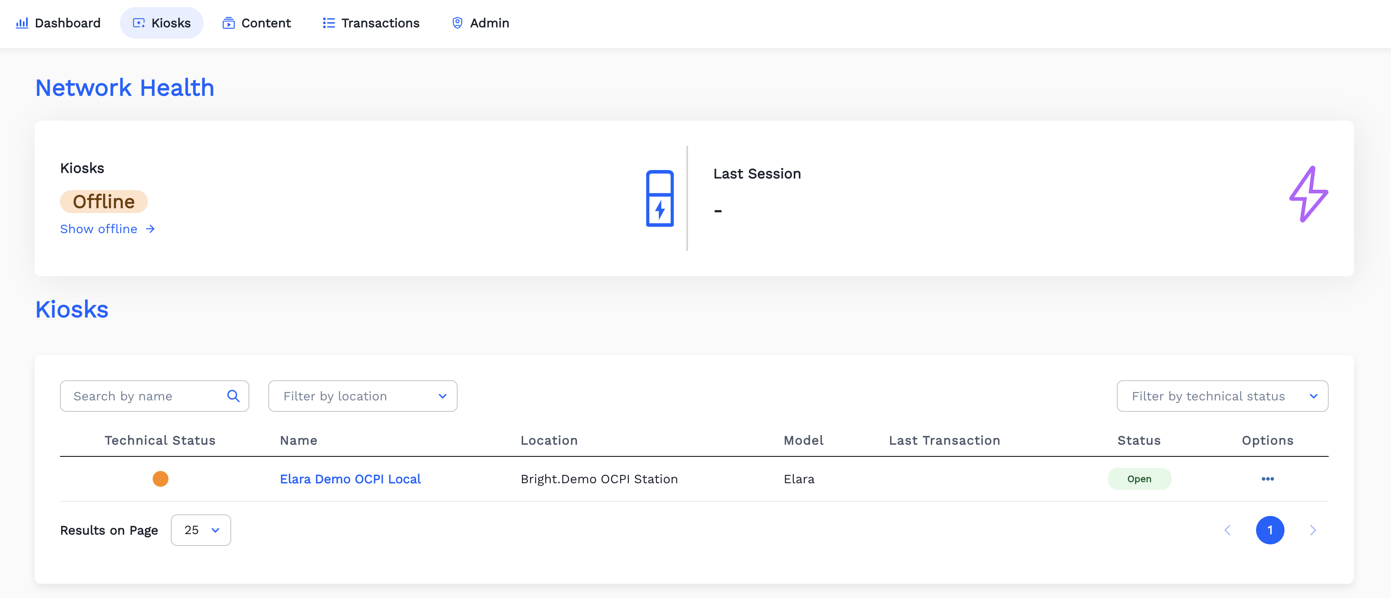Switch to the Transactions tab
The image size is (1391, 598).
pyautogui.click(x=371, y=23)
